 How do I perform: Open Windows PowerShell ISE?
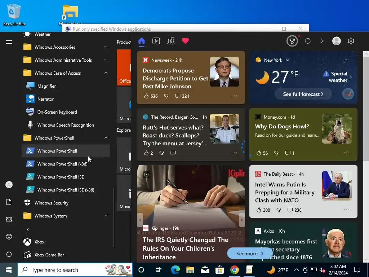pyautogui.click(x=66, y=177)
